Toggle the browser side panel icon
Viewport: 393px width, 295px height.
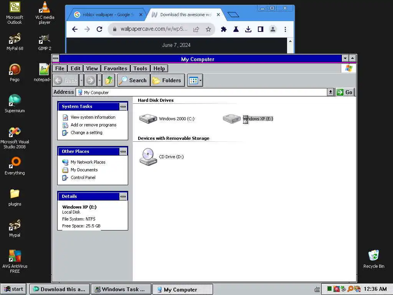click(261, 29)
